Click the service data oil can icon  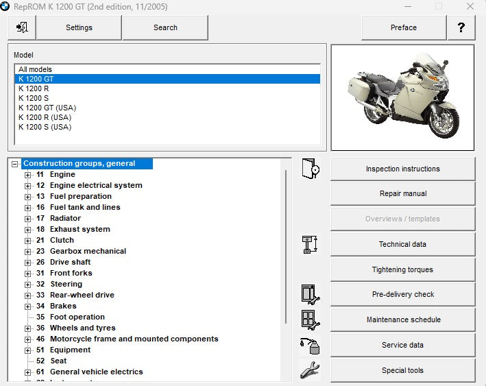pyautogui.click(x=310, y=346)
